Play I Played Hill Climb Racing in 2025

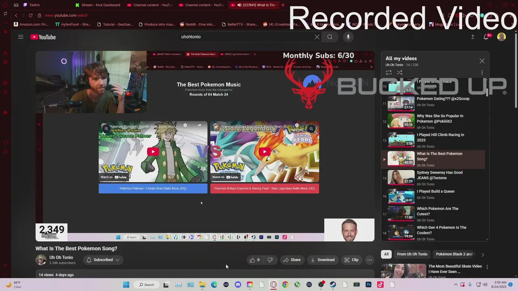[433, 140]
